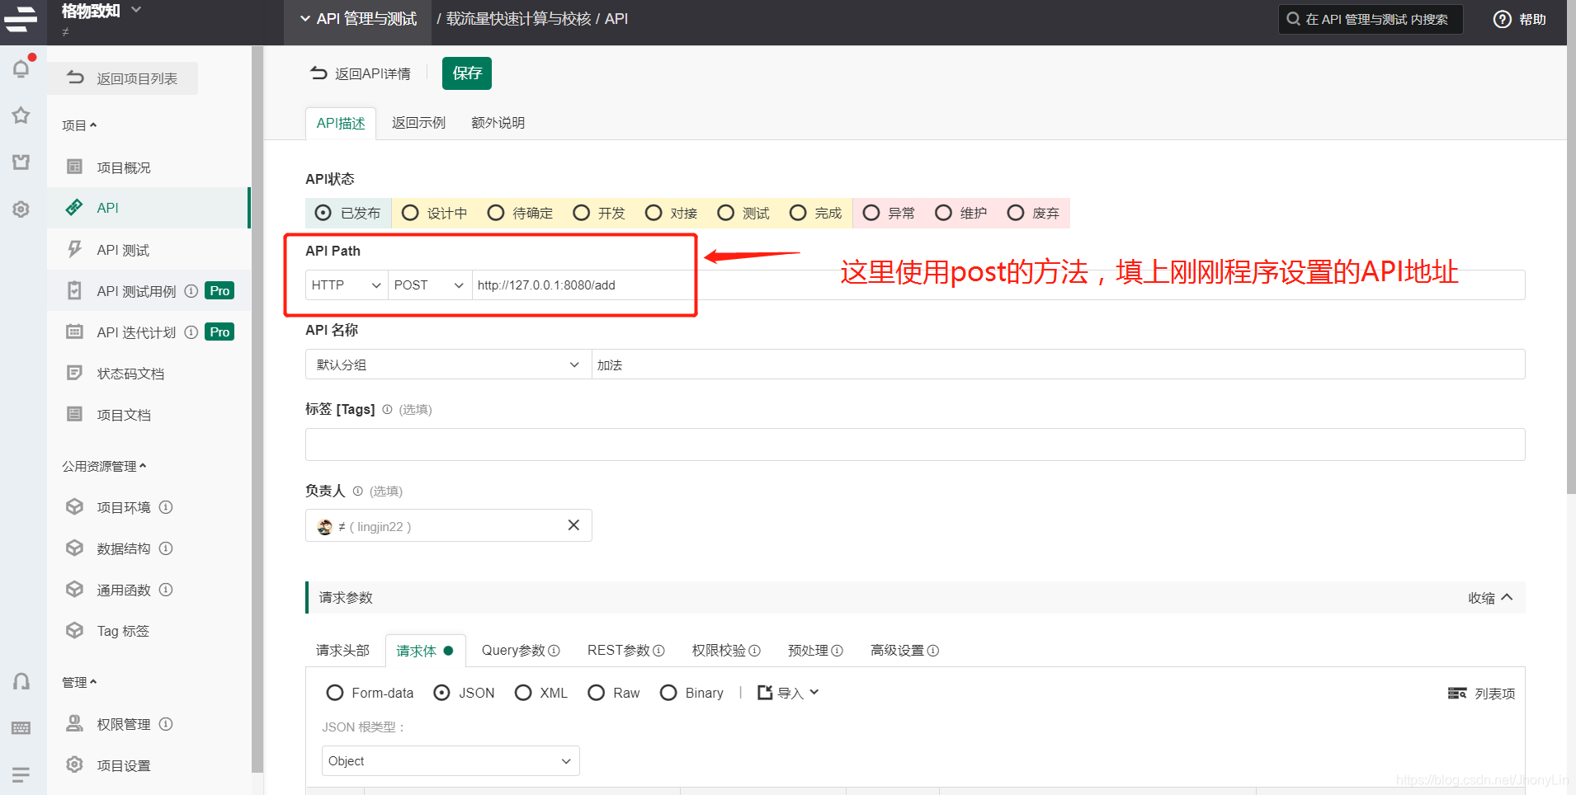Click the 保存 save button

[467, 73]
